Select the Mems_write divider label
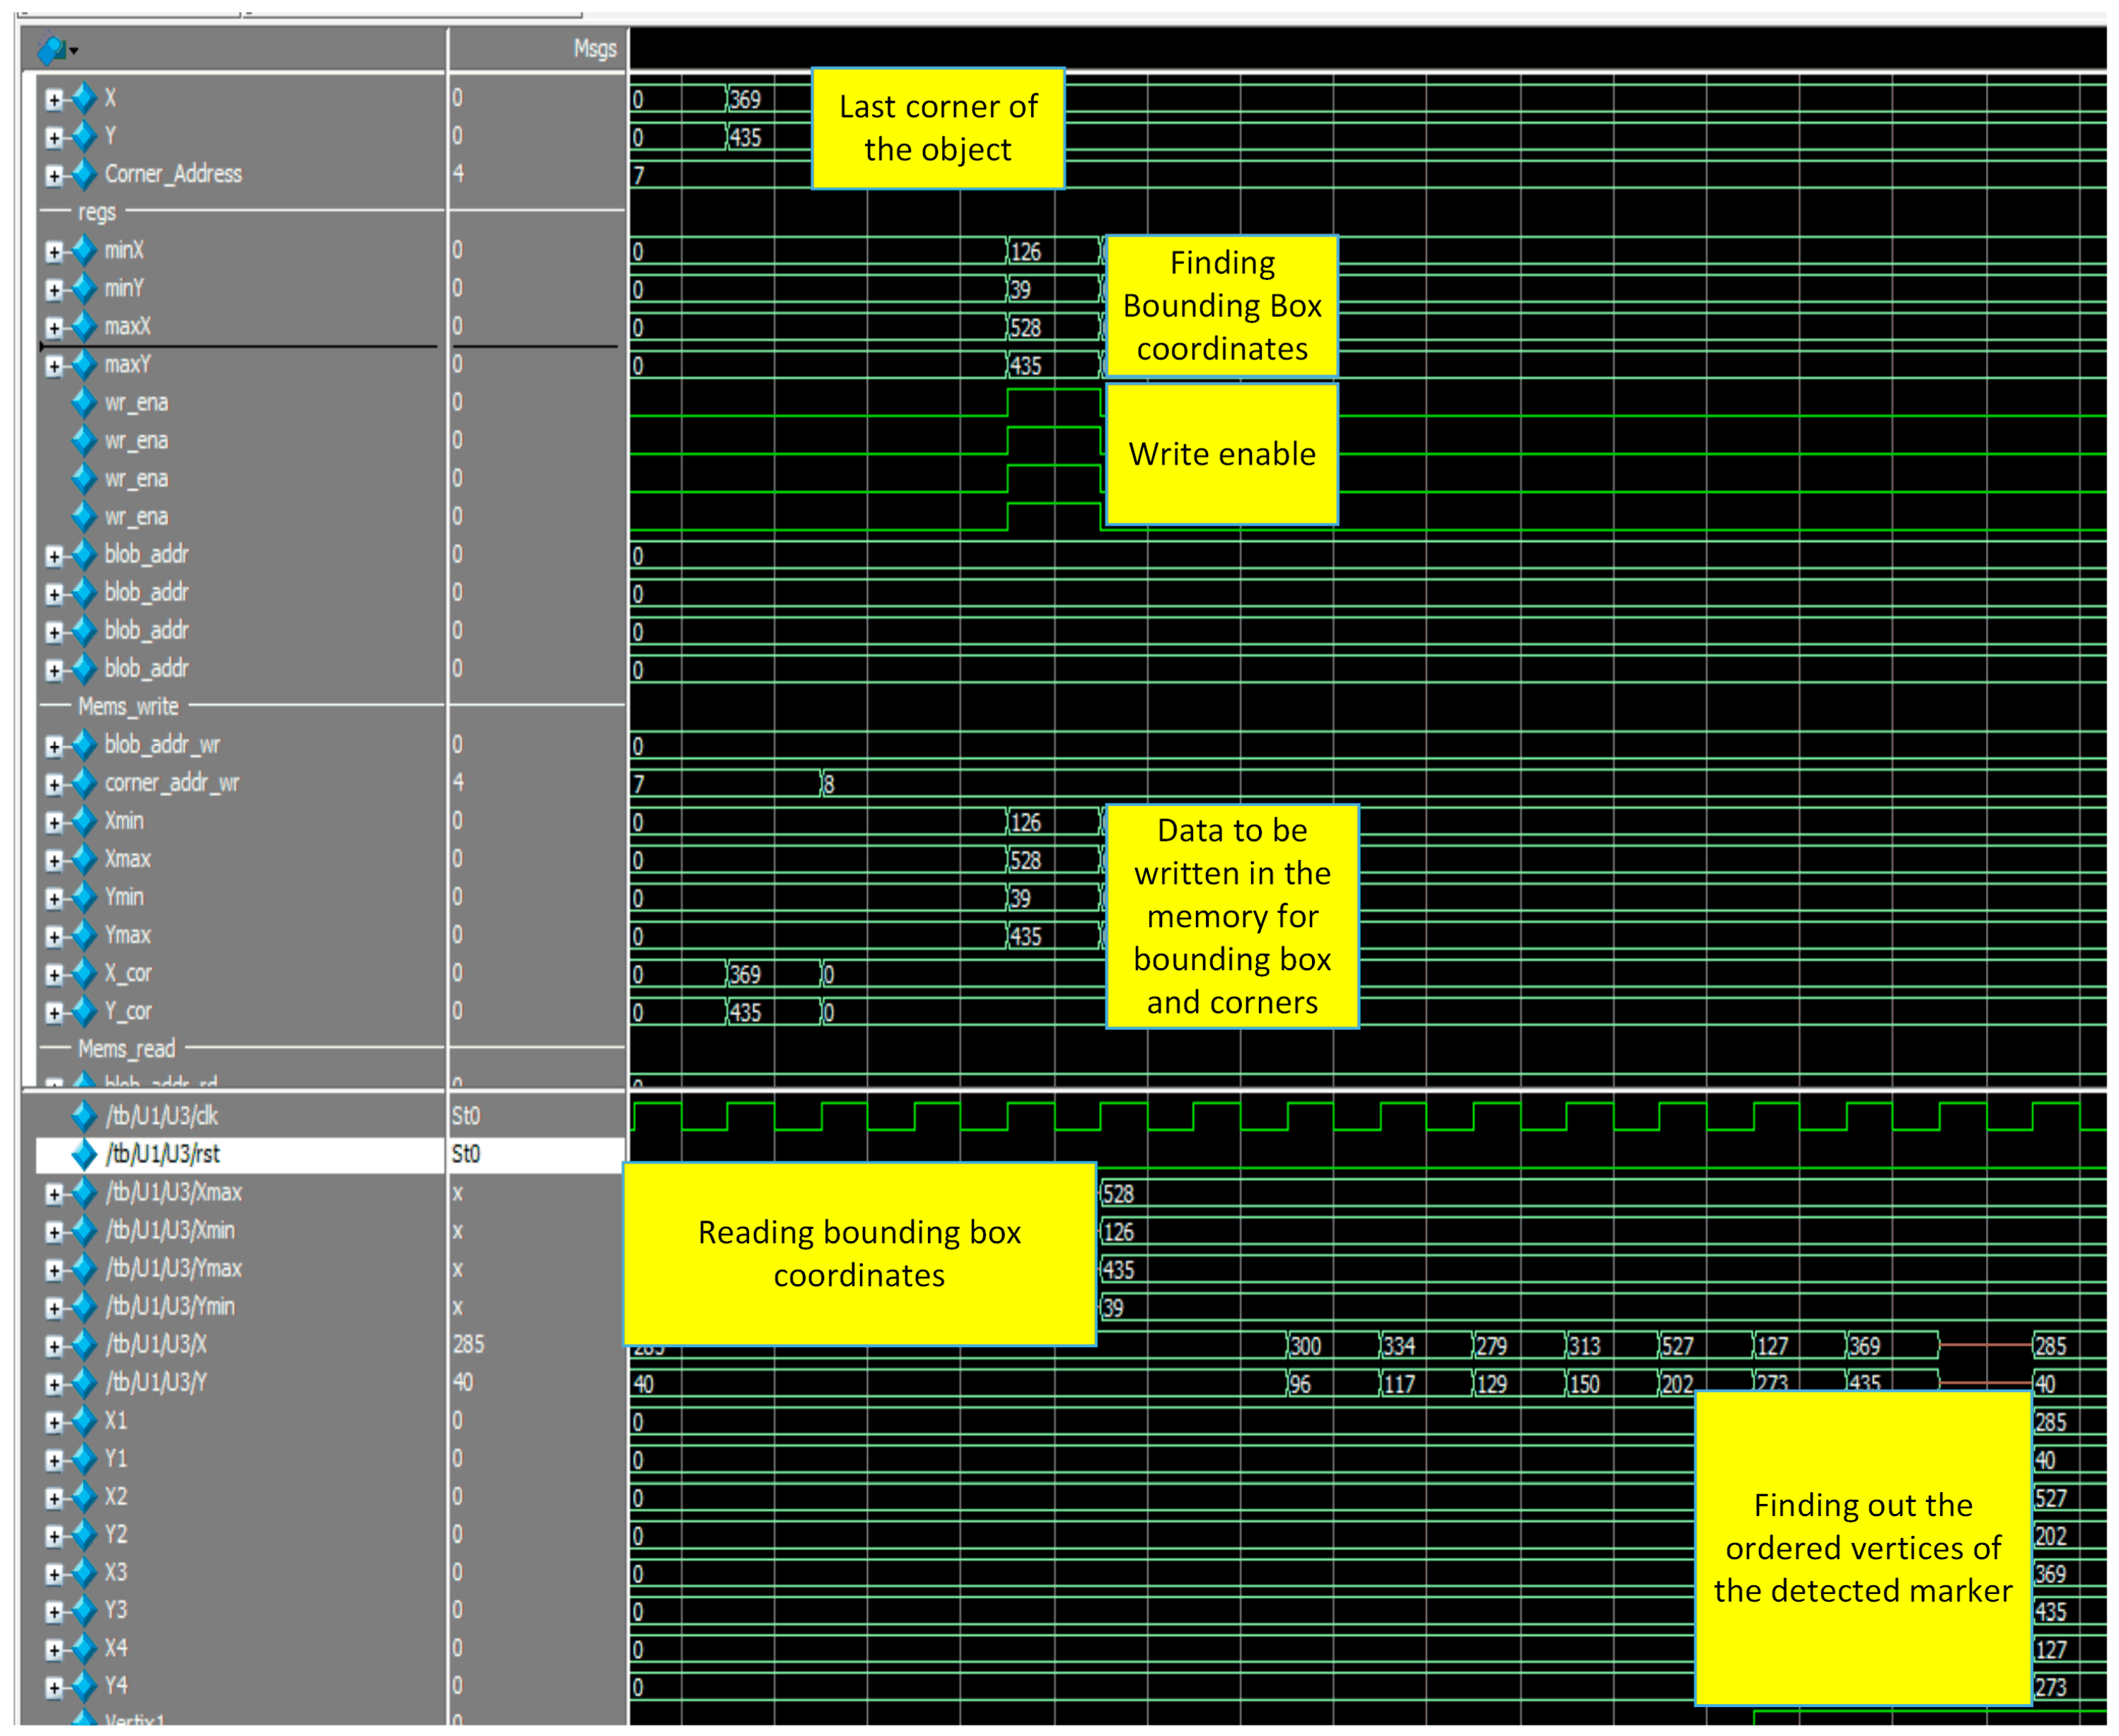This screenshot has height=1736, width=2119. 128,707
